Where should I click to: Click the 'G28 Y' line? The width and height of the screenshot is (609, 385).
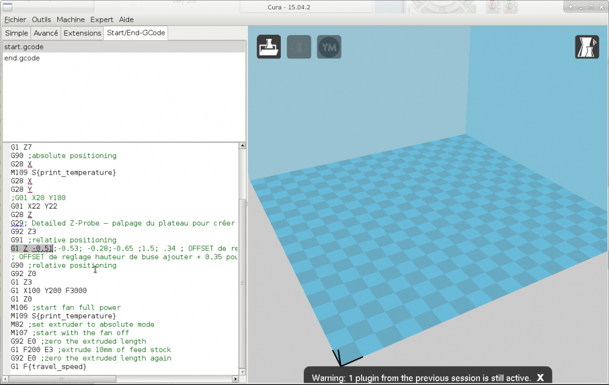[21, 190]
